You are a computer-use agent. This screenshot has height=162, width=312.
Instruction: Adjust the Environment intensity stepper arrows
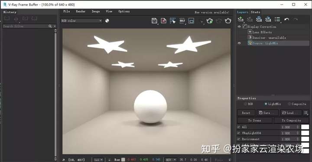(x=298, y=139)
